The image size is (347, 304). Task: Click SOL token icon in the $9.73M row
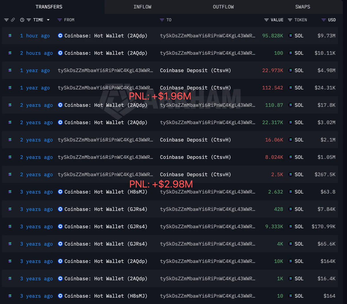point(290,36)
